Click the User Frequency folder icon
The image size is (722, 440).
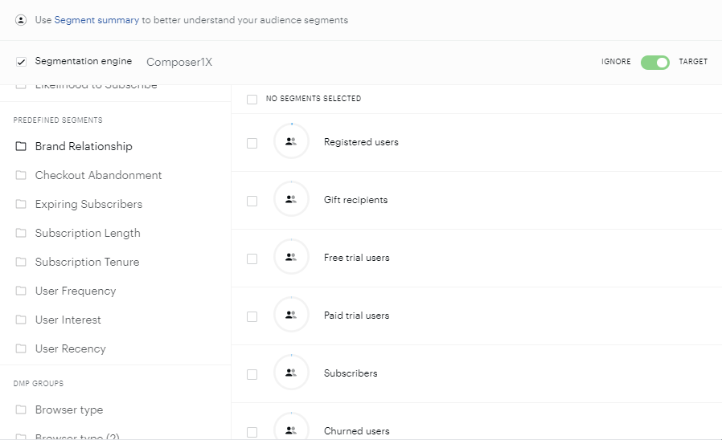coord(21,291)
